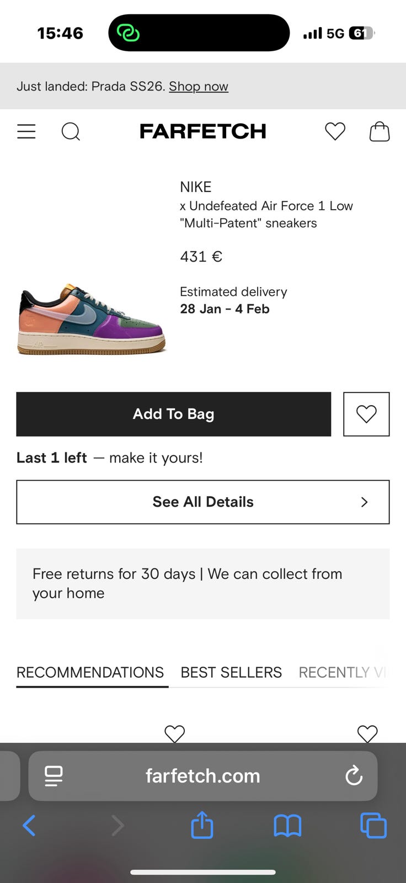Screen dimensions: 406x883
Task: Open the Safari tabs overview icon
Action: (x=373, y=826)
